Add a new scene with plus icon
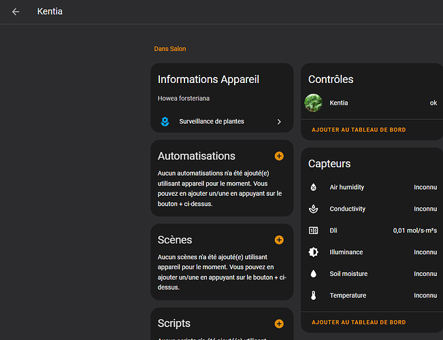443x340 pixels. [279, 240]
